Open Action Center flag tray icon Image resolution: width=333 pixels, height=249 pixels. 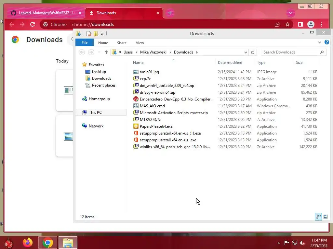click(286, 243)
